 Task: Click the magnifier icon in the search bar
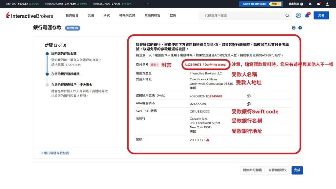287,16
